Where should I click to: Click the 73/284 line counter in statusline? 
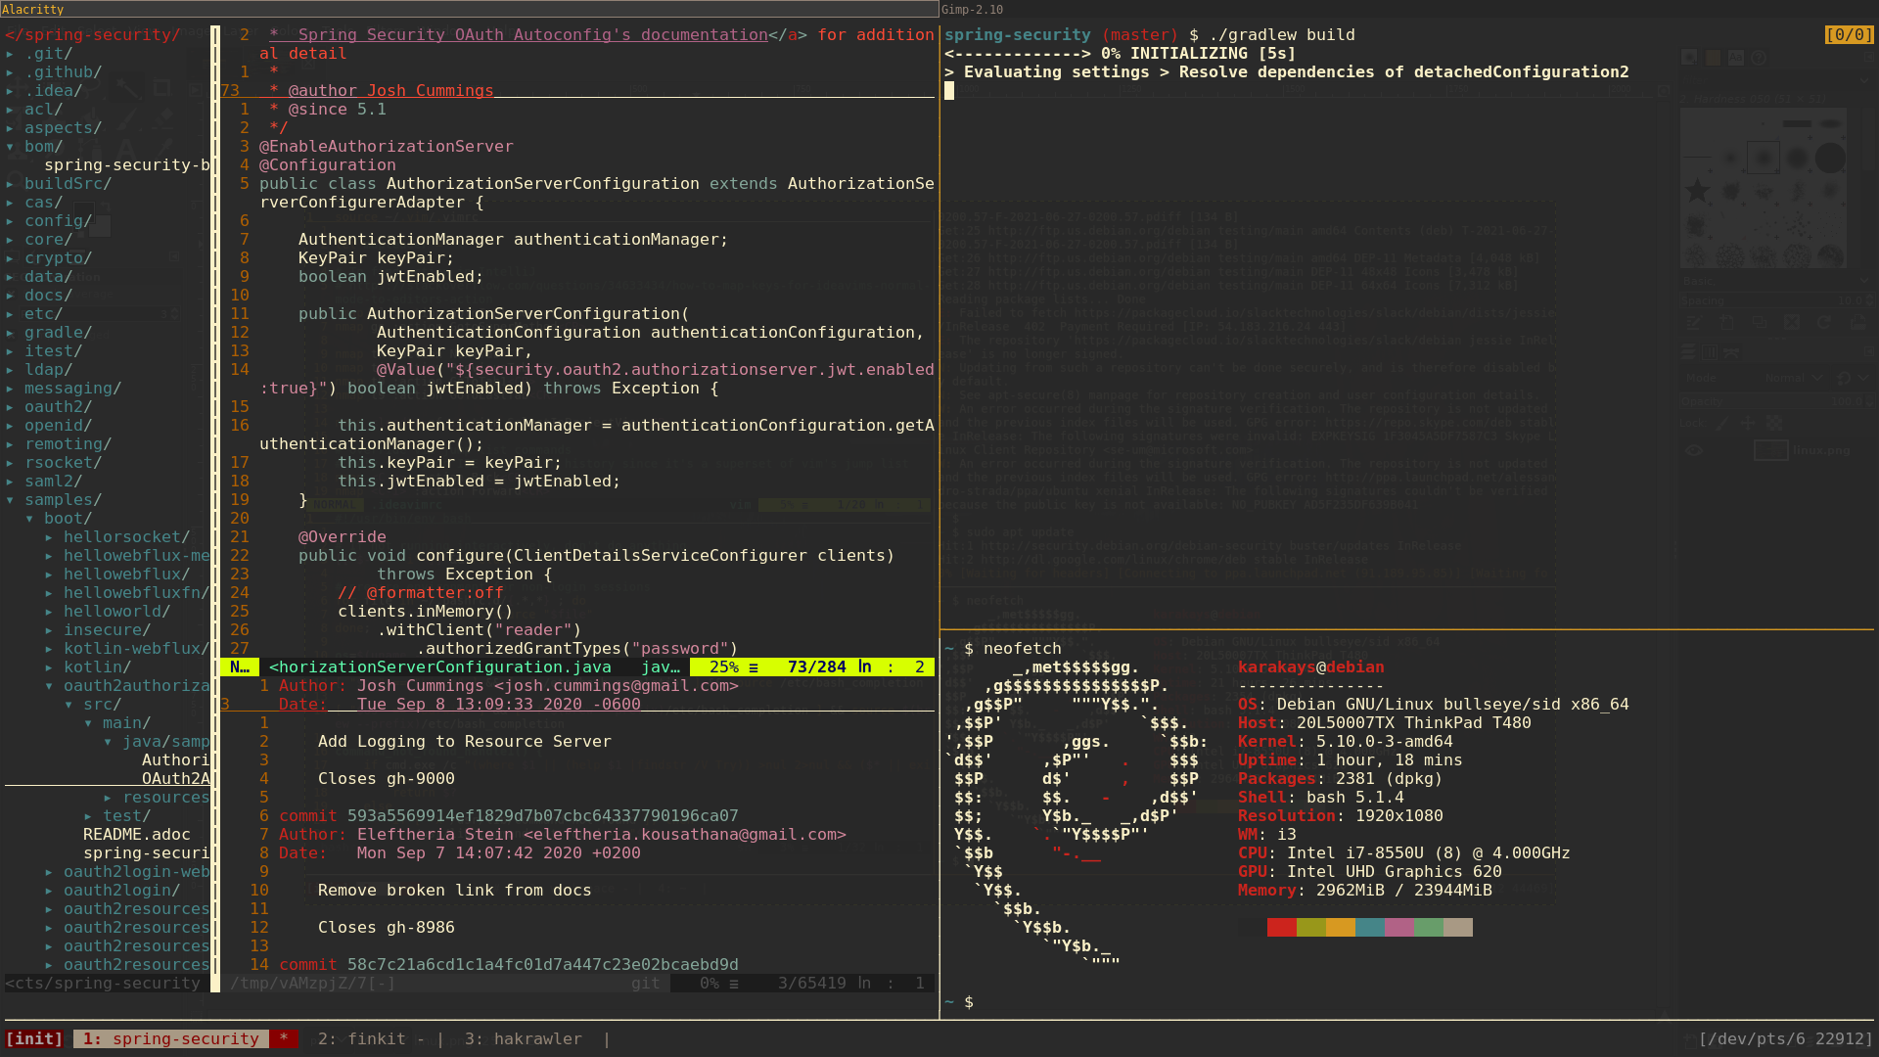coord(817,667)
